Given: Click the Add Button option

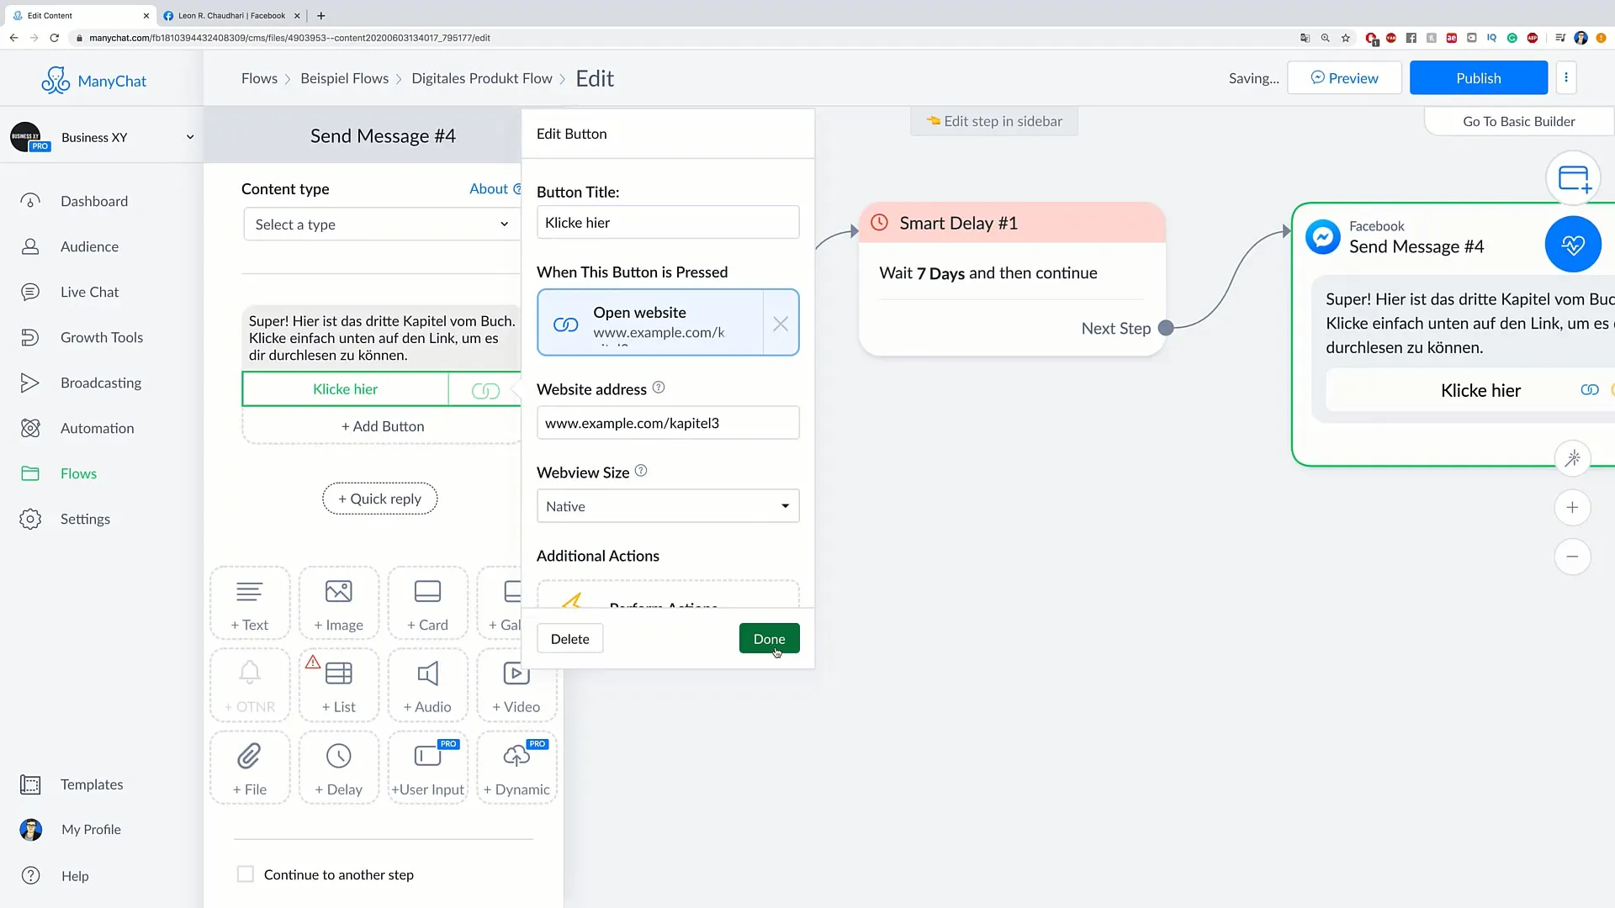Looking at the screenshot, I should (x=383, y=426).
